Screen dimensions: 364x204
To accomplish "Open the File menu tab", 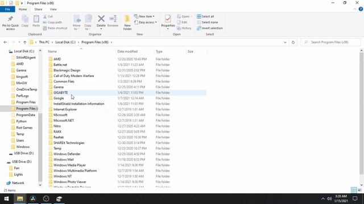I will pos(7,9).
